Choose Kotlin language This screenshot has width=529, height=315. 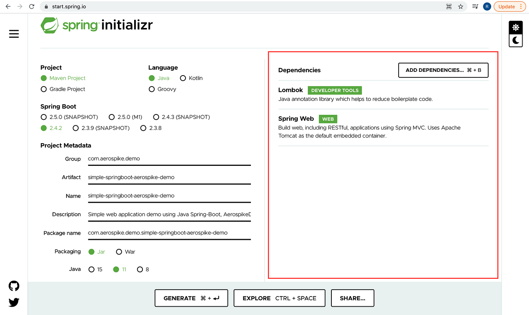(191, 78)
